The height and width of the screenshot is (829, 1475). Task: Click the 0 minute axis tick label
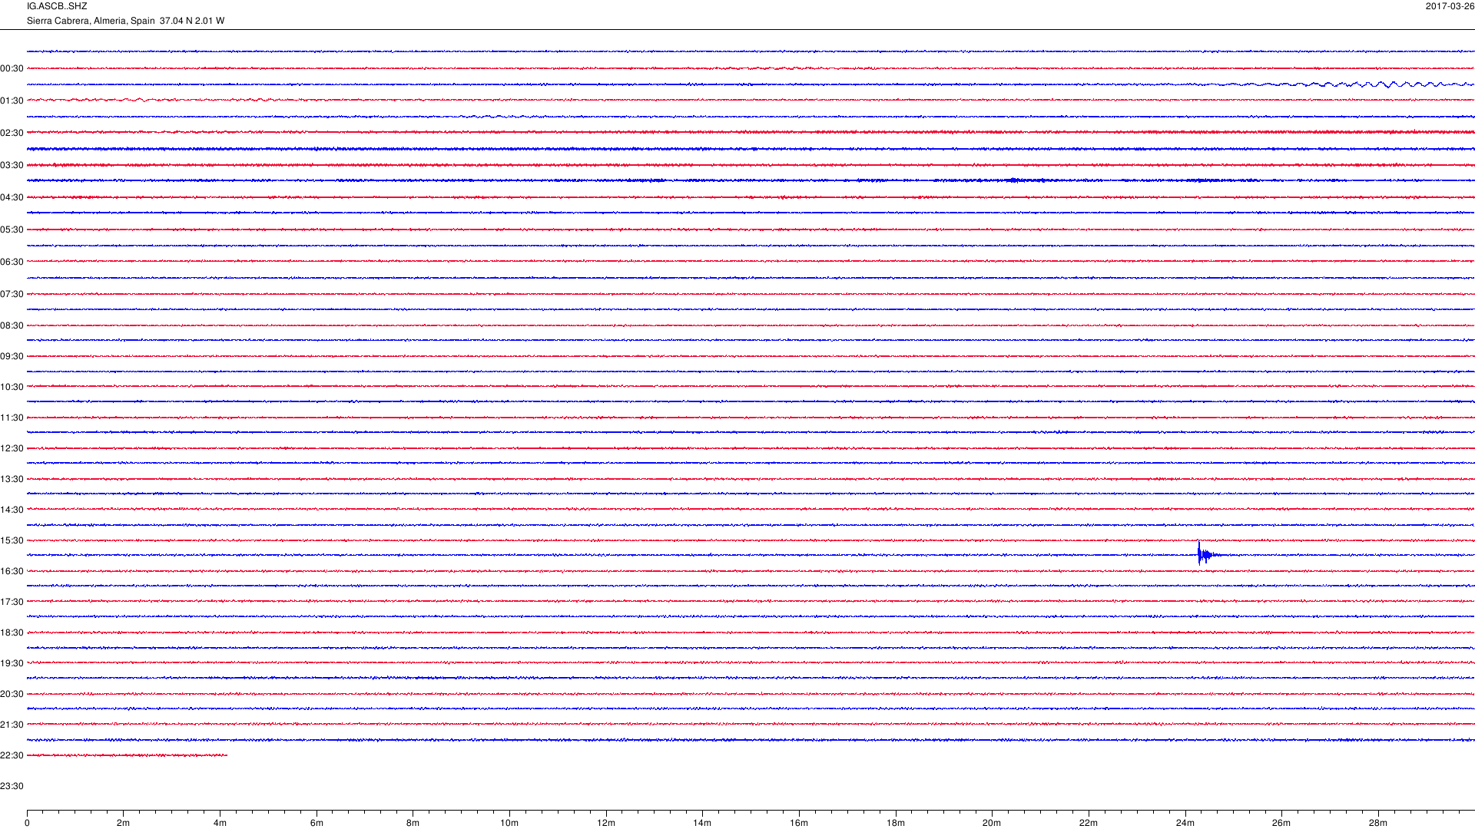click(x=27, y=824)
